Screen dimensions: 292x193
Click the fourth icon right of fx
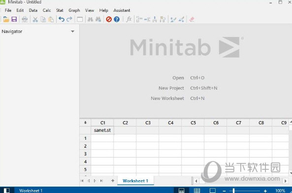point(162,19)
